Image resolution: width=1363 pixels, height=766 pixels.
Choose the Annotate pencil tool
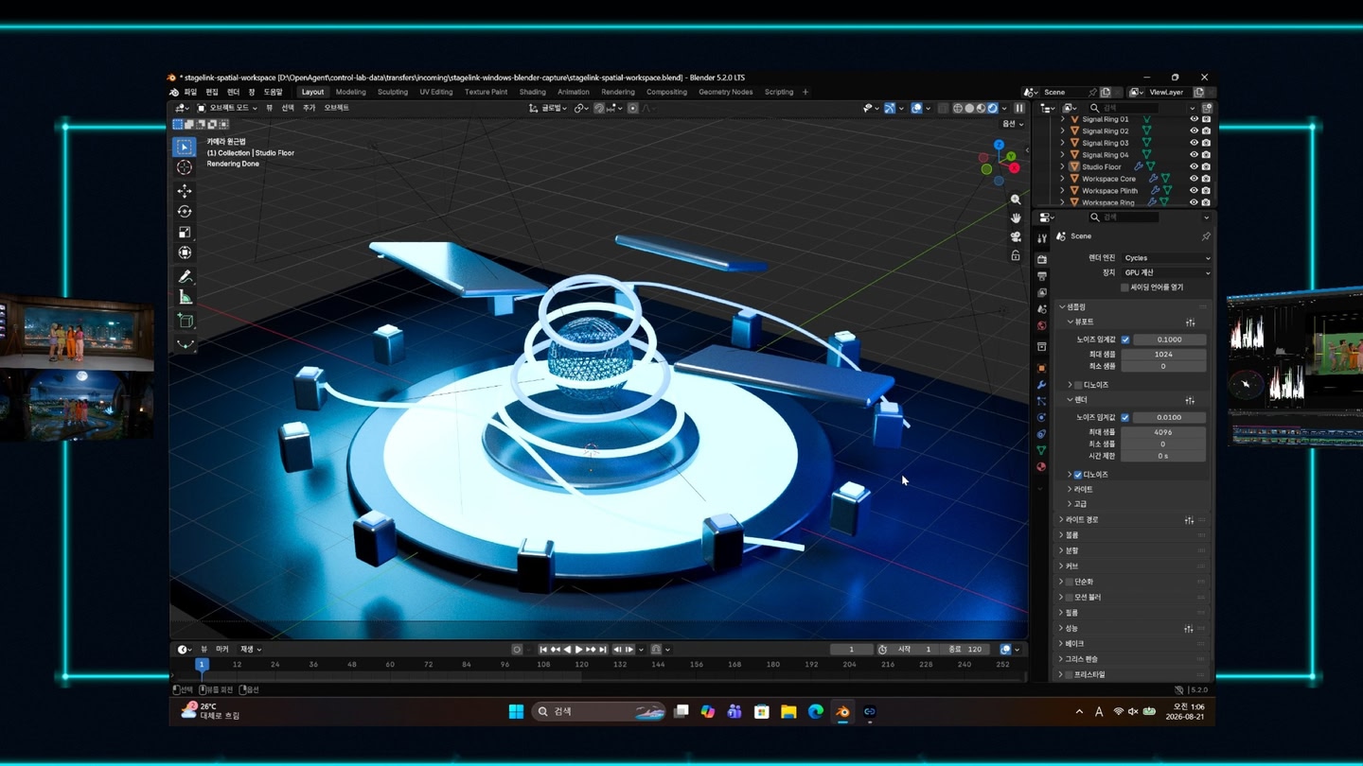185,277
